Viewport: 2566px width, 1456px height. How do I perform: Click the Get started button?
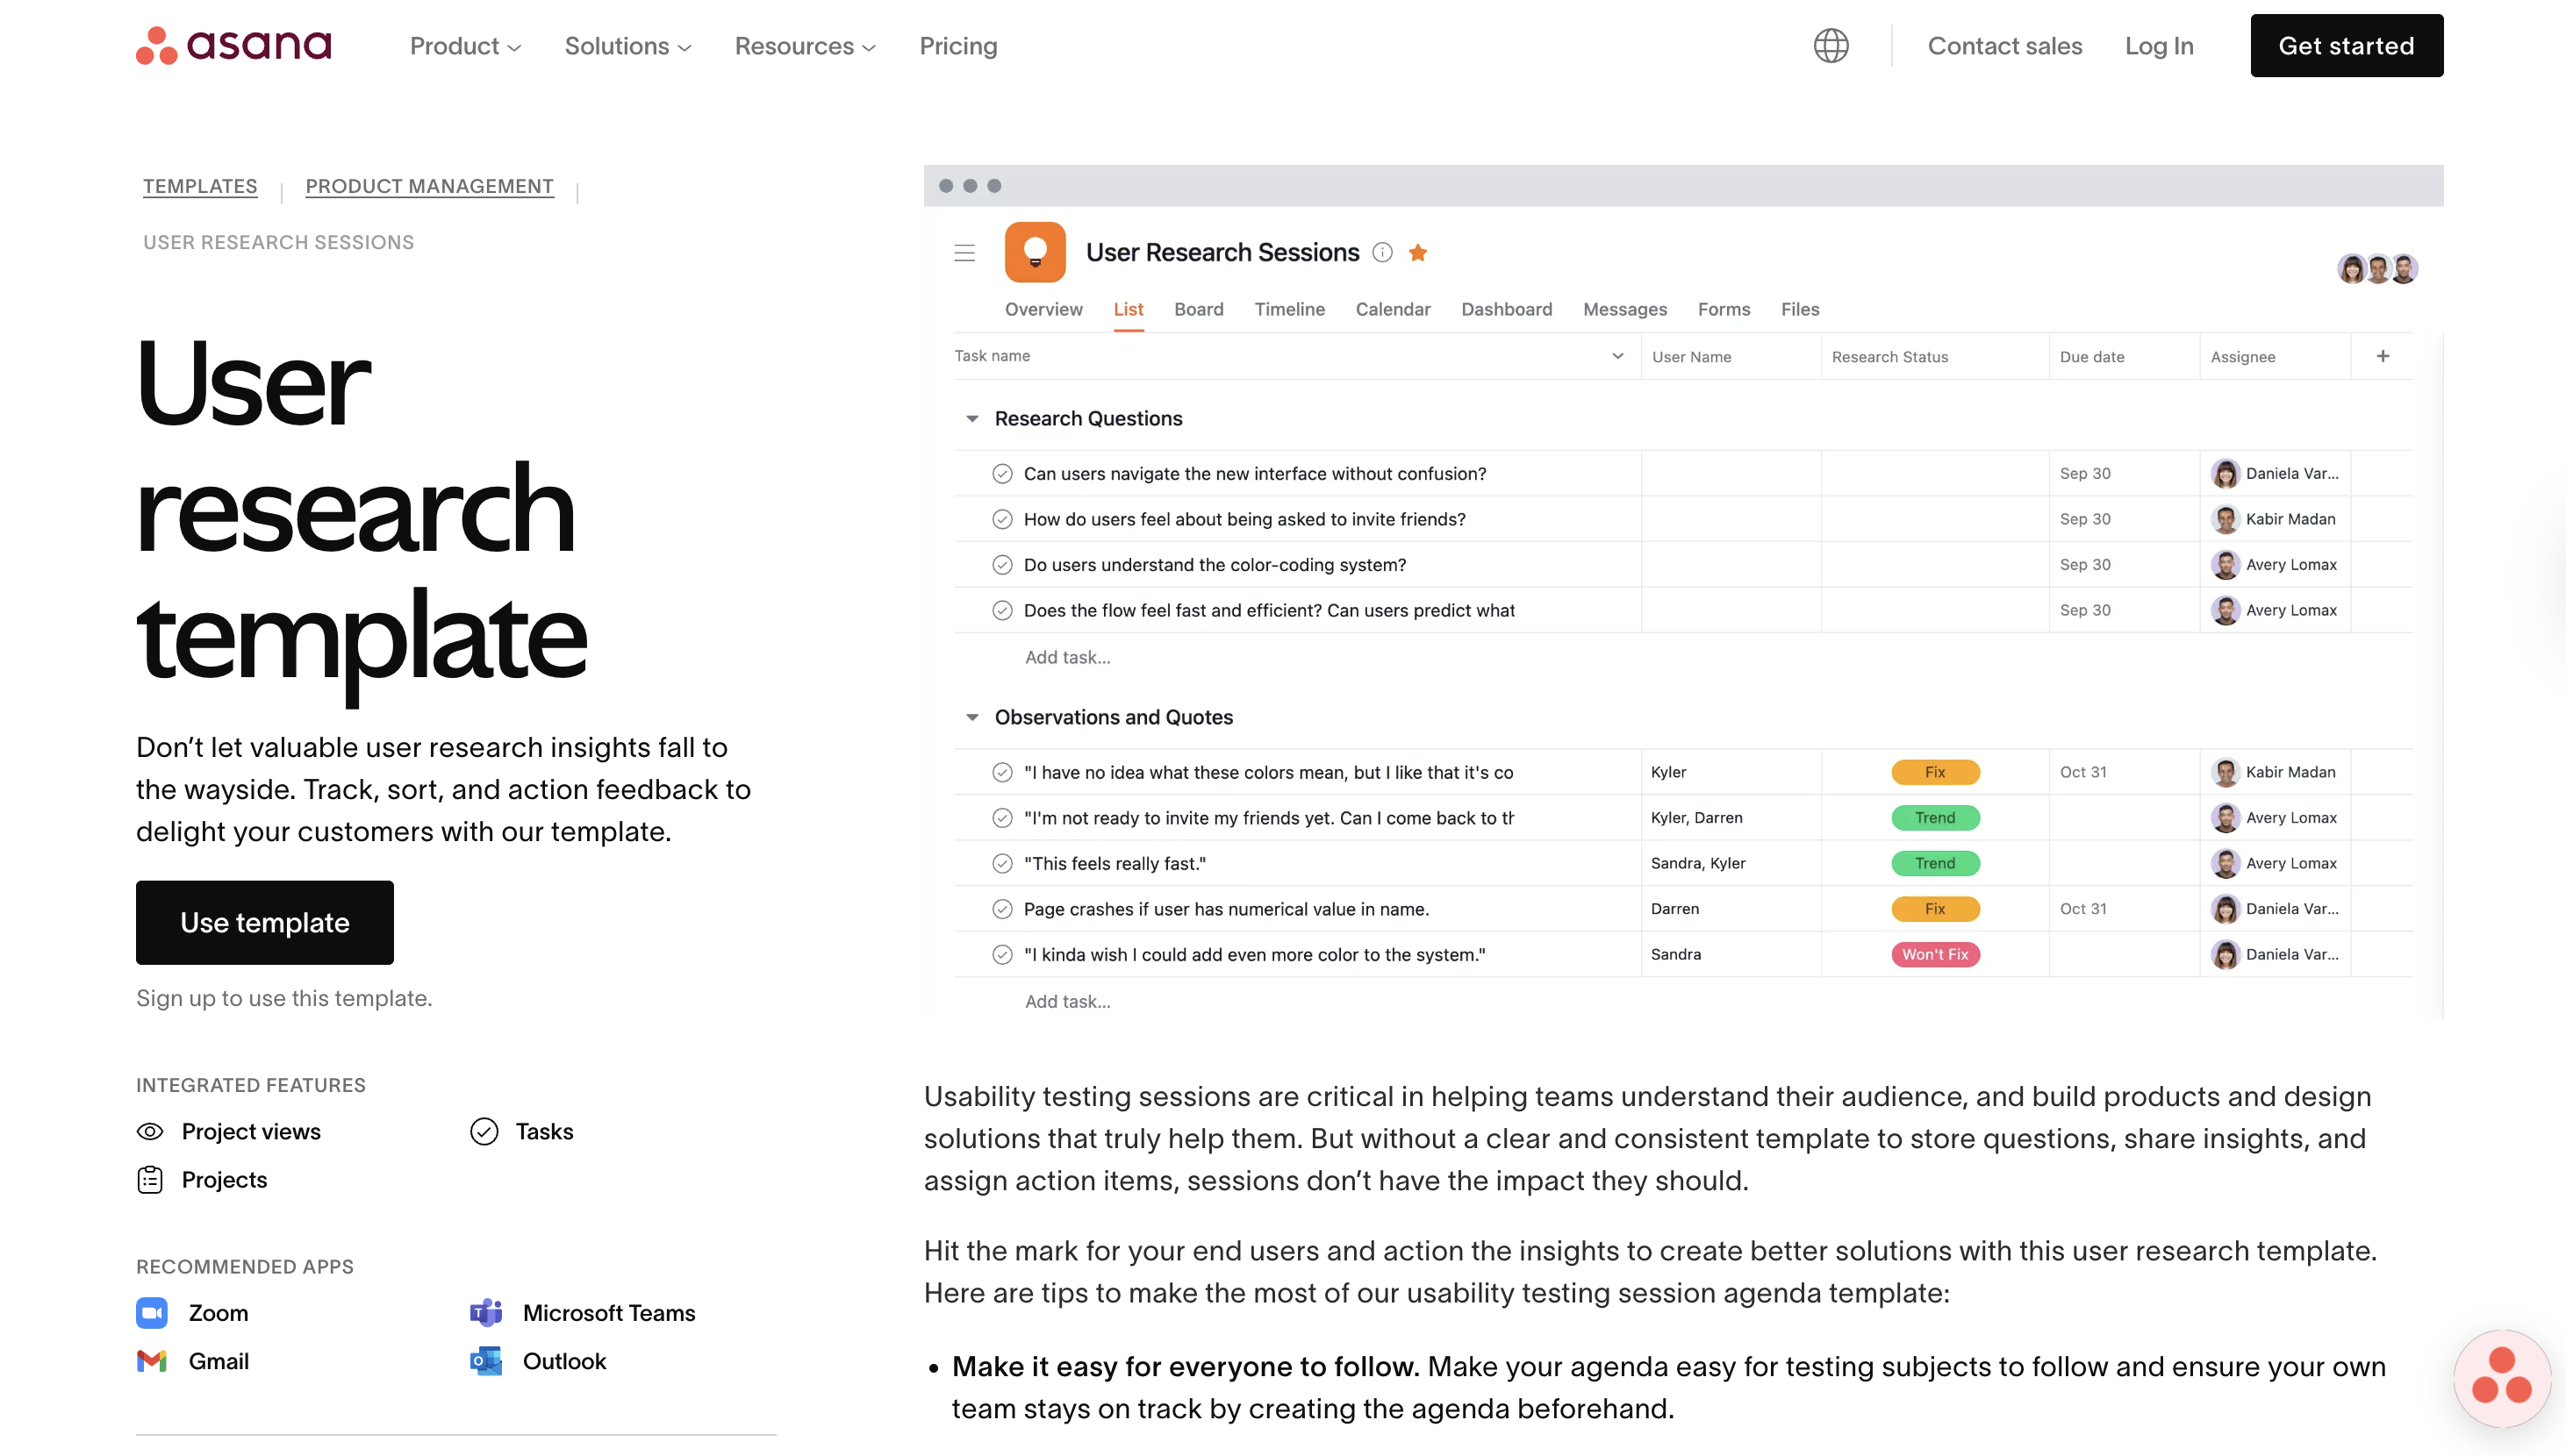2345,45
